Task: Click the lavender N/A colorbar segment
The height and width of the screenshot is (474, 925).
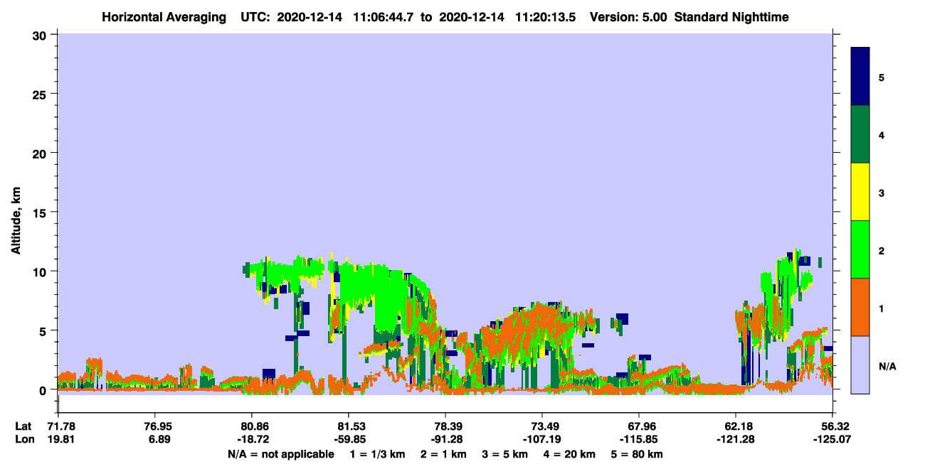Action: pyautogui.click(x=860, y=365)
